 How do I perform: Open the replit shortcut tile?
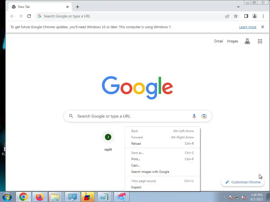pos(108,141)
